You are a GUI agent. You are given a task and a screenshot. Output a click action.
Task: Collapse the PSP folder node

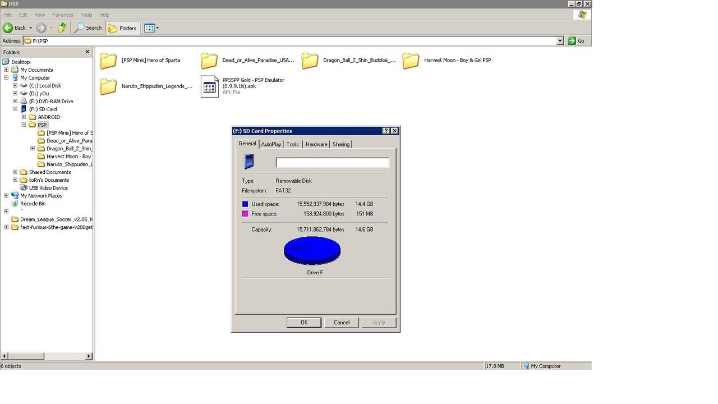pos(24,125)
